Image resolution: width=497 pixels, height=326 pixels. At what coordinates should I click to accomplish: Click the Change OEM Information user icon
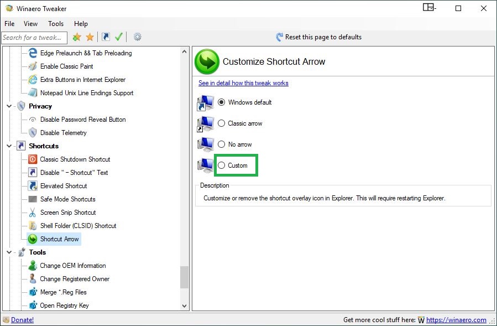click(x=33, y=266)
